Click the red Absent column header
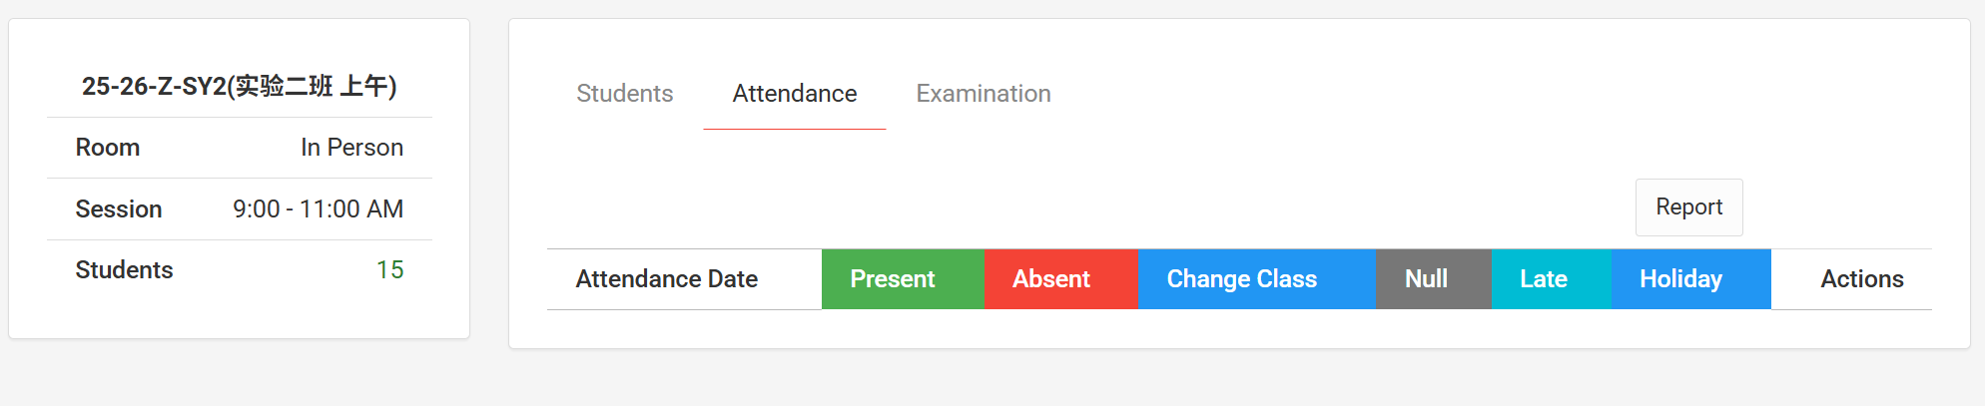Viewport: 1985px width, 406px height. (x=1050, y=279)
